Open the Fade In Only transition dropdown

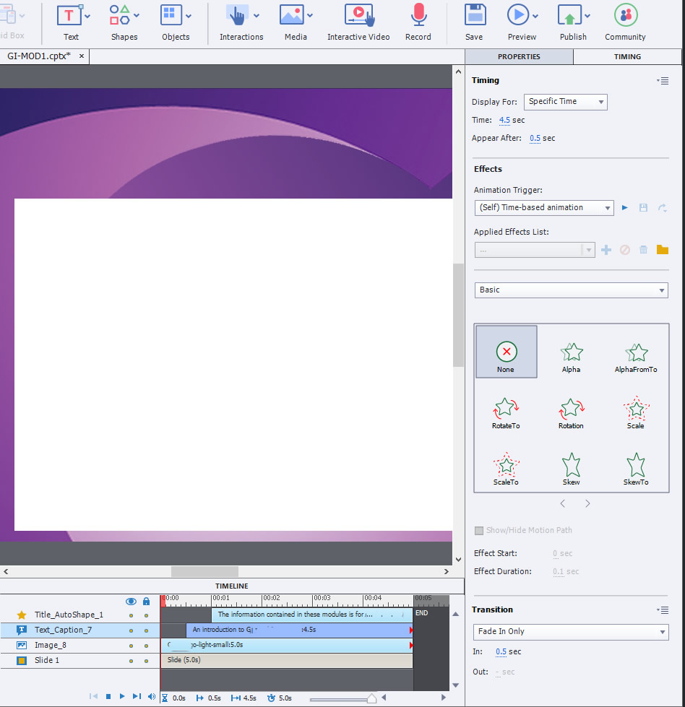(x=571, y=632)
